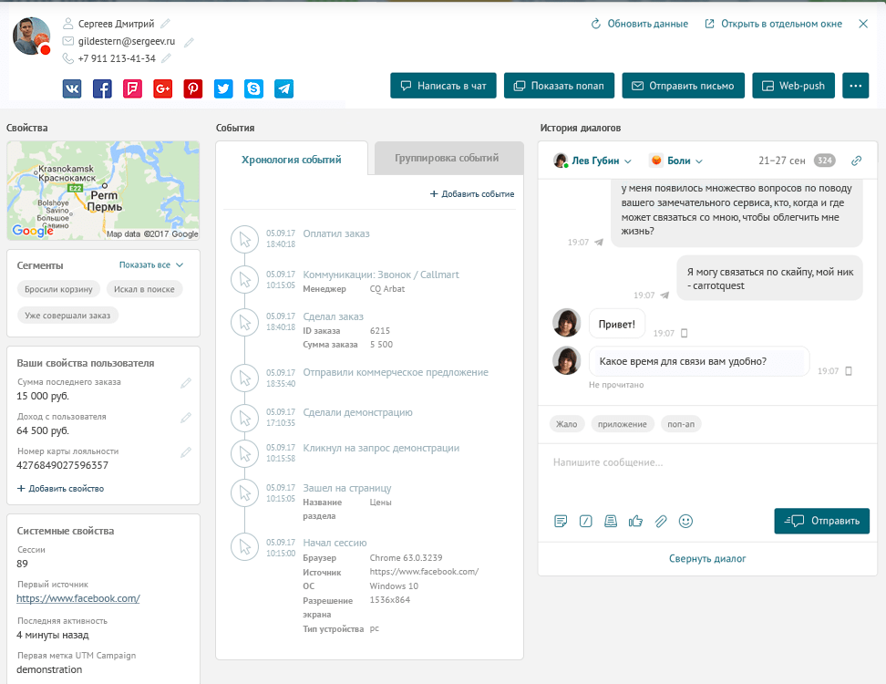This screenshot has width=886, height=684.
Task: Open the Facebook profile icon
Action: 102,88
